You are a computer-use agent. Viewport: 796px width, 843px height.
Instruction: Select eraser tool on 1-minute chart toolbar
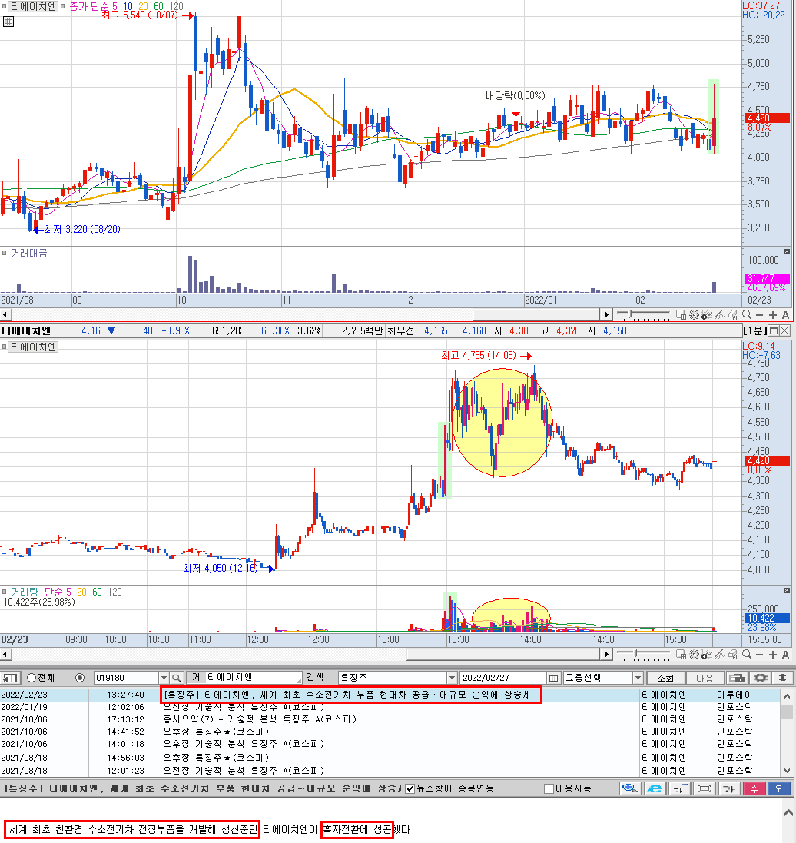pos(733,654)
